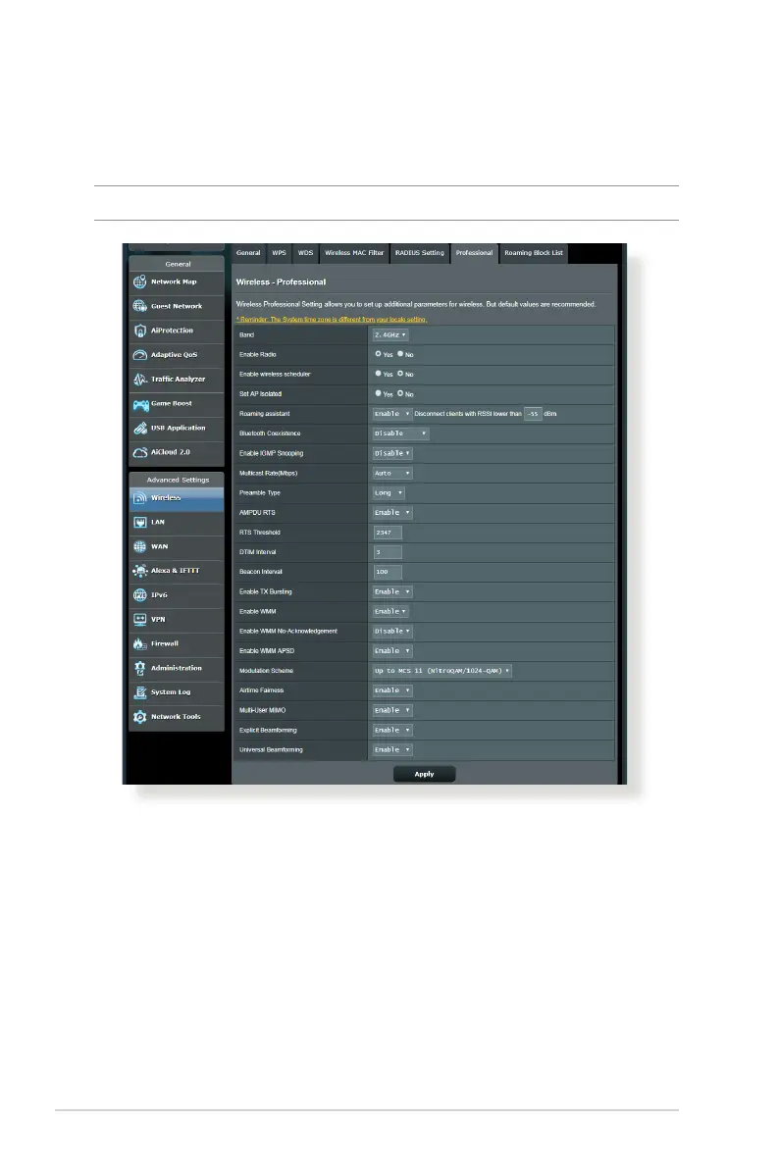Screen dimensions: 779x1173
Task: Click the Administration icon
Action: 140,668
